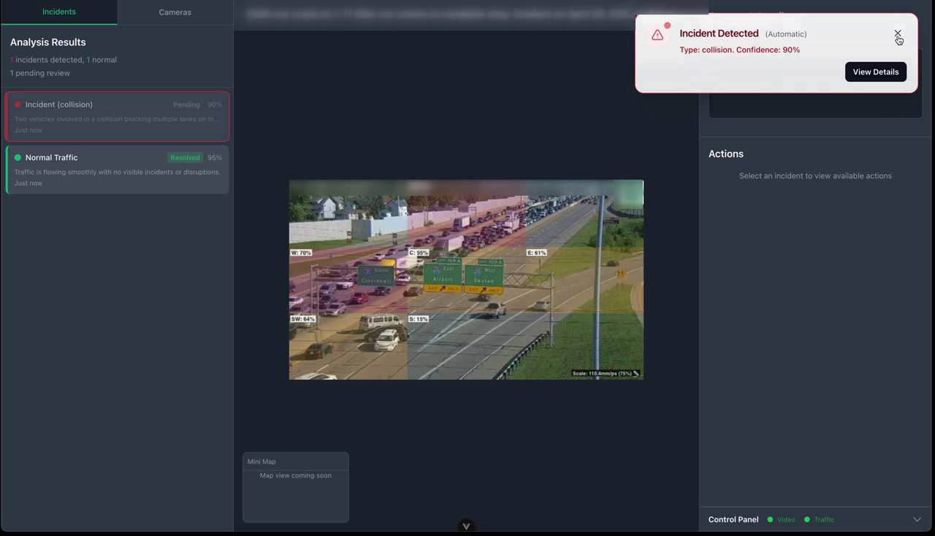Click the Mini Map panel
The image size is (935, 536).
click(296, 487)
